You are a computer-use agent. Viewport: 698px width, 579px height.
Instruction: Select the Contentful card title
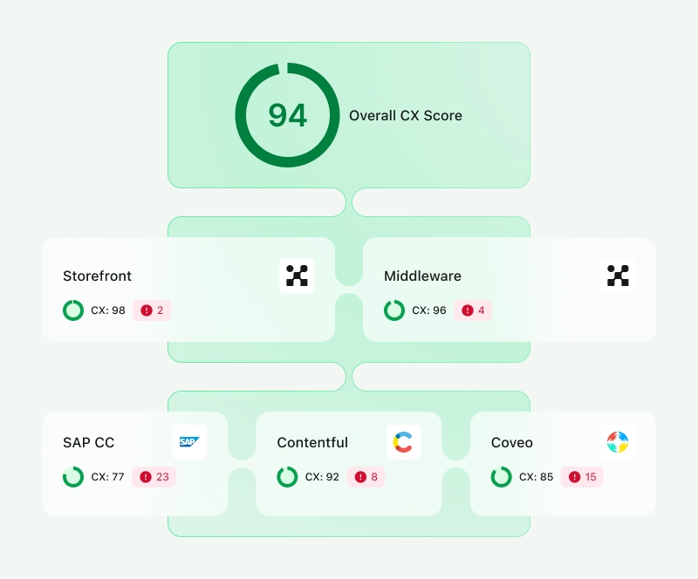(312, 442)
